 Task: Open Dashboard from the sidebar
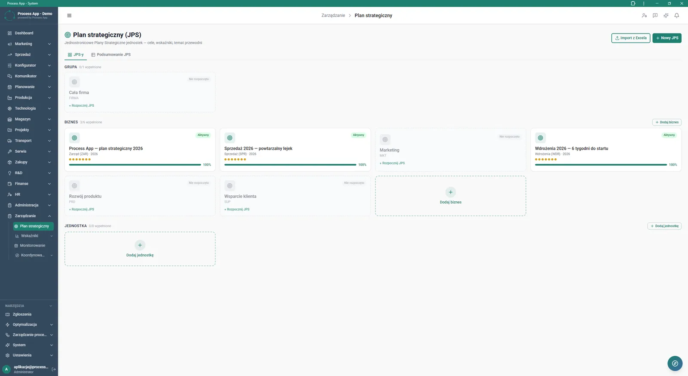coord(29,33)
